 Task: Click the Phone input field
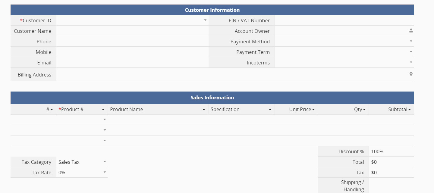[x=132, y=41]
